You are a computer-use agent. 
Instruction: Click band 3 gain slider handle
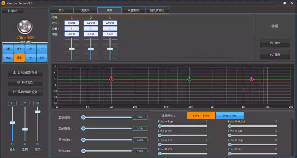pos(110,49)
